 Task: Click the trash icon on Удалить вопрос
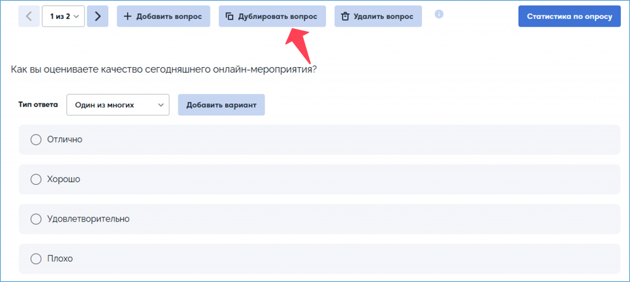point(345,17)
